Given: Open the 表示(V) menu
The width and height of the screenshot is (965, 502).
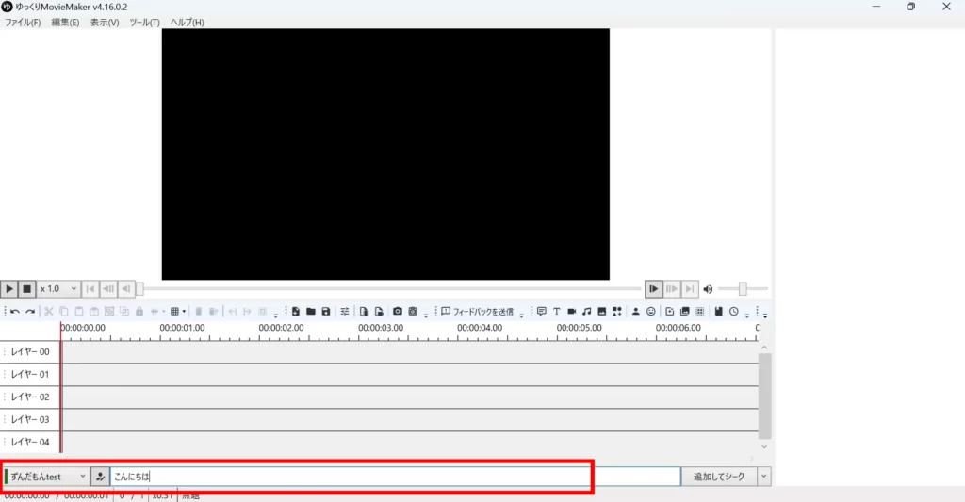Looking at the screenshot, I should [105, 23].
